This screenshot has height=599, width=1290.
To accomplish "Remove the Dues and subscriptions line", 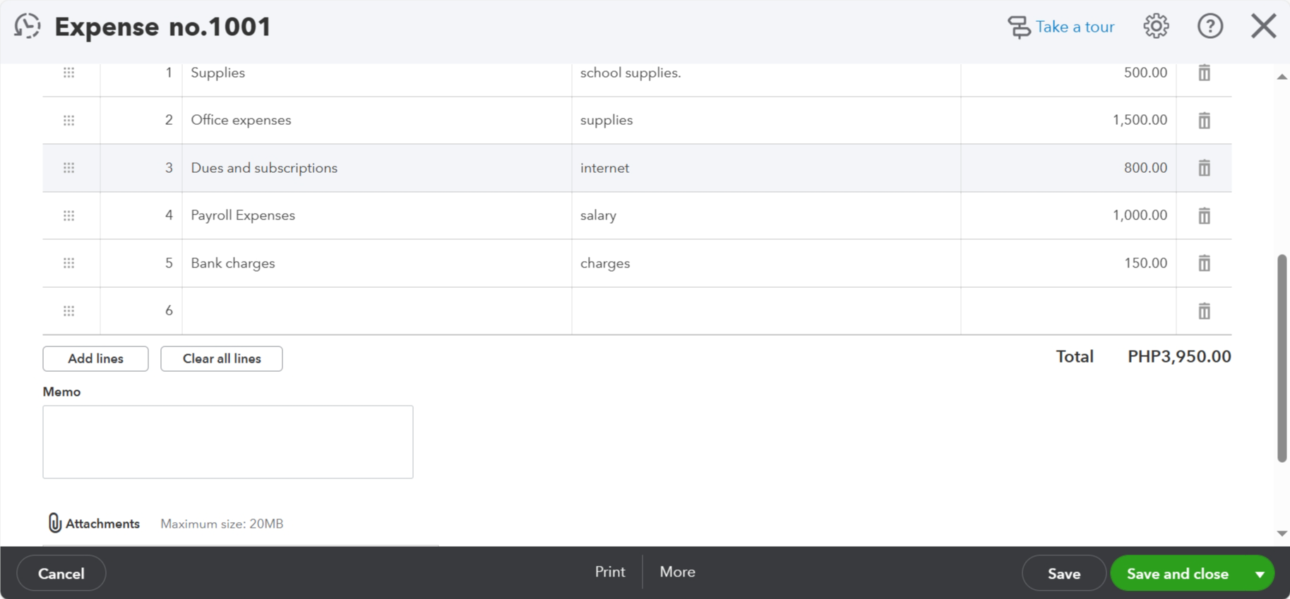I will point(1204,168).
